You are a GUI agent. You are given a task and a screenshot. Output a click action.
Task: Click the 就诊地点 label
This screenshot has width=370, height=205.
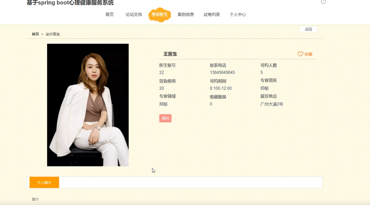tap(268, 96)
